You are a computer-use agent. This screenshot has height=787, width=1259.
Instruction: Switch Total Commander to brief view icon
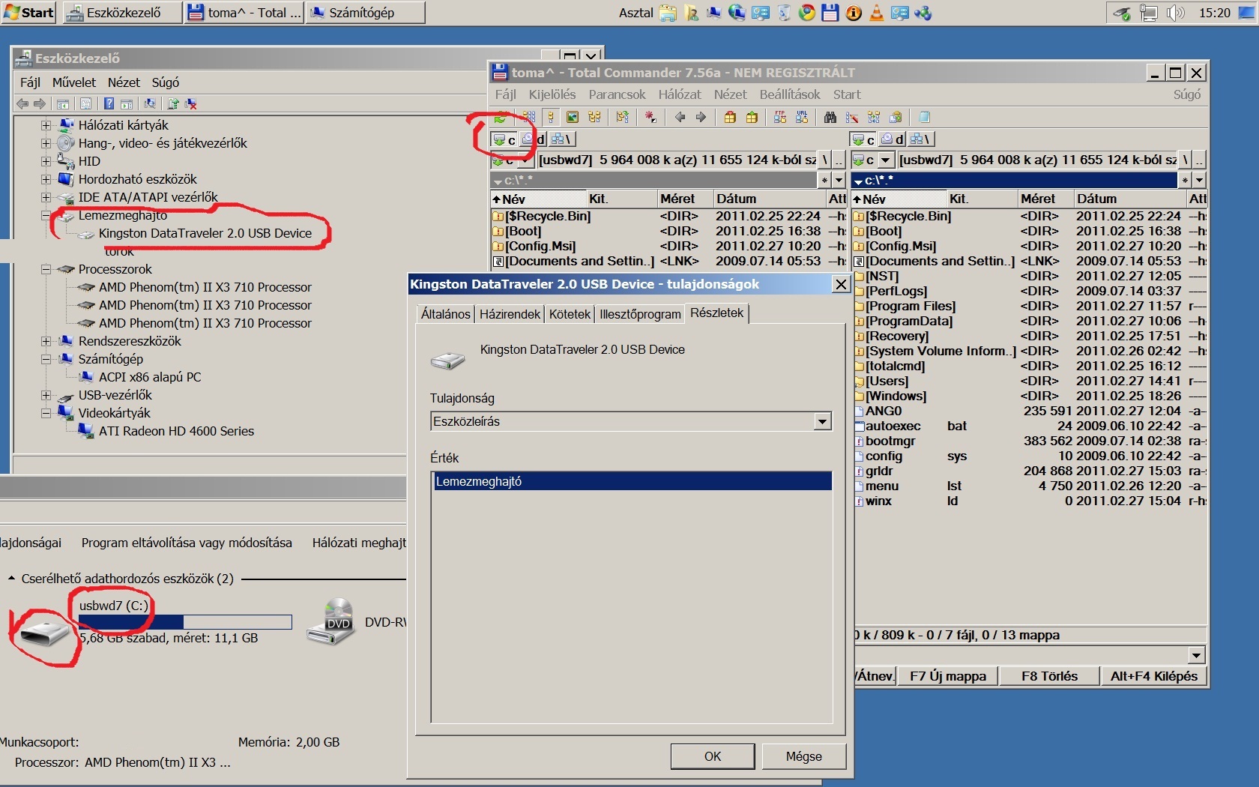[x=529, y=117]
